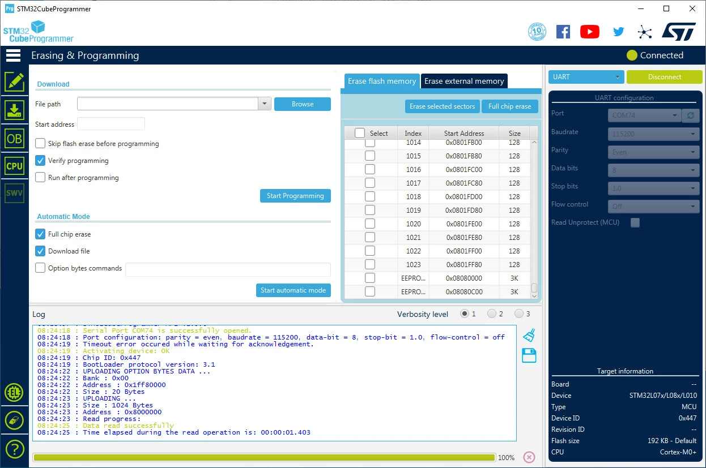
Task: Clean log with the broom icon
Action: 529,336
